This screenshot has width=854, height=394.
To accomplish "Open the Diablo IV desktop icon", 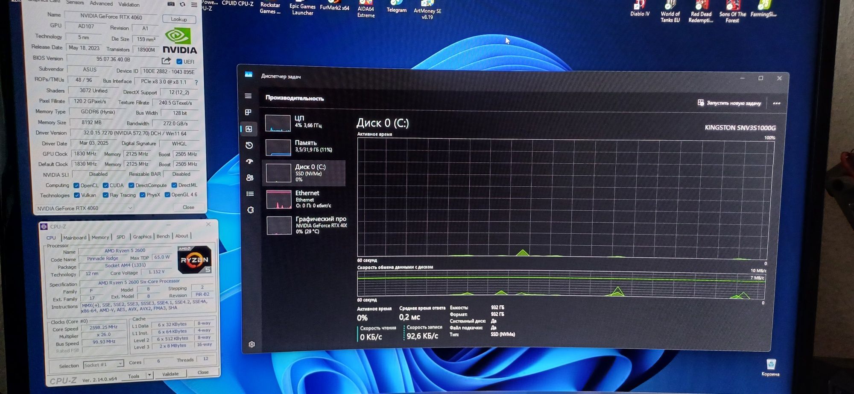I will click(640, 9).
